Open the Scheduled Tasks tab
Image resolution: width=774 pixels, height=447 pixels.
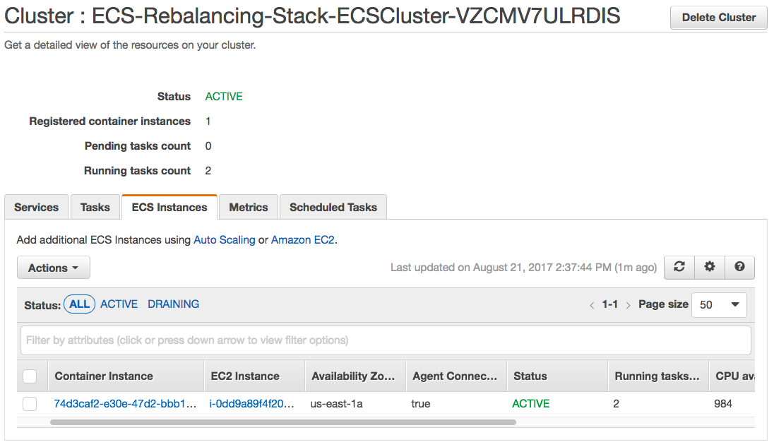(333, 207)
